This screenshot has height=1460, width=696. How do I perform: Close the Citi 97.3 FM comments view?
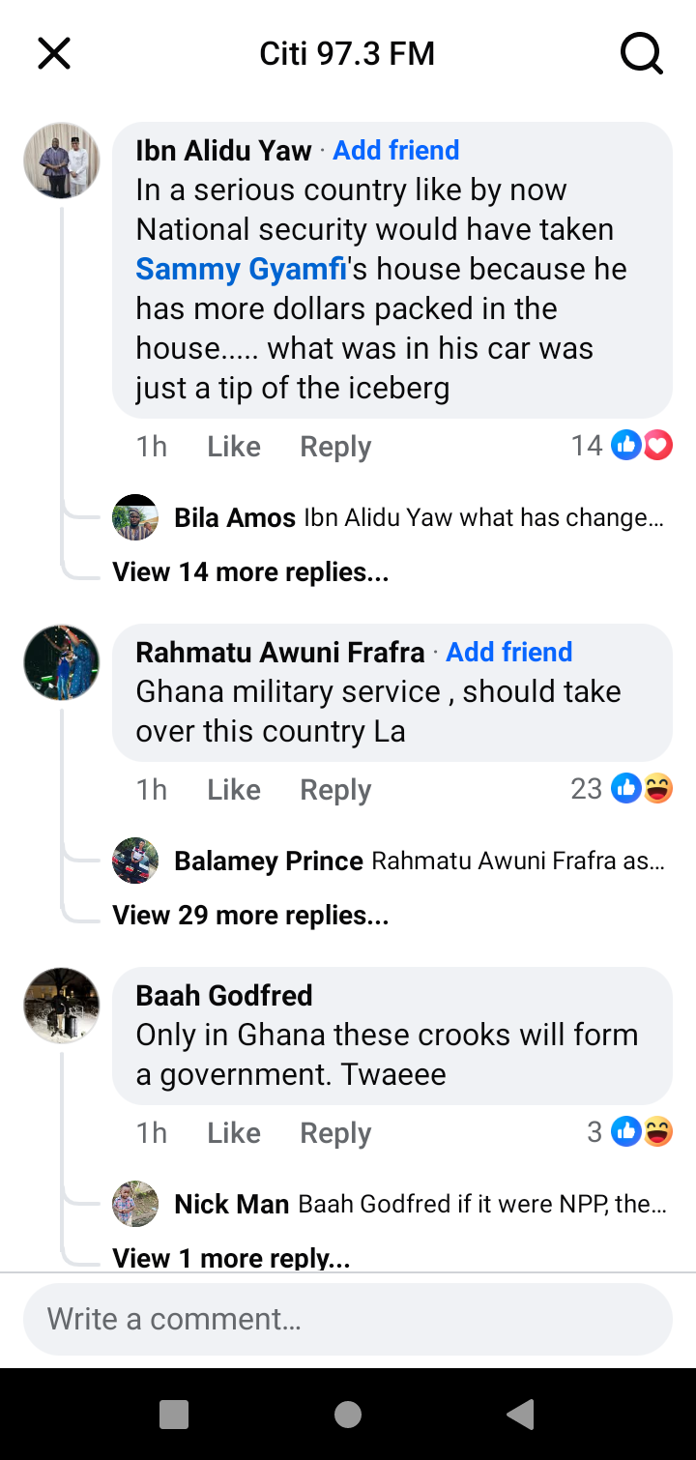[x=54, y=53]
